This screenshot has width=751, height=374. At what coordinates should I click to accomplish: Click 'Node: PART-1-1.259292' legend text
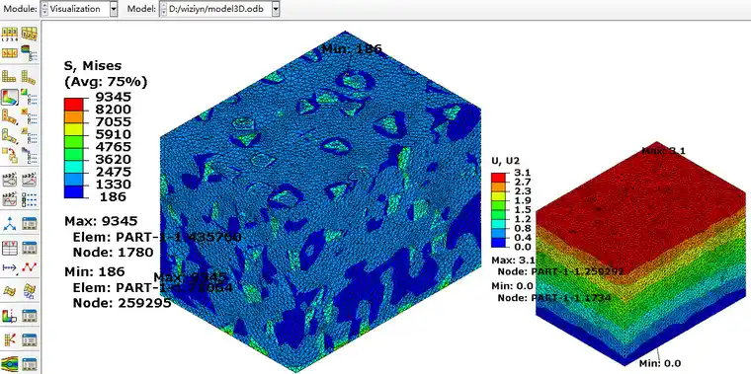(x=561, y=271)
